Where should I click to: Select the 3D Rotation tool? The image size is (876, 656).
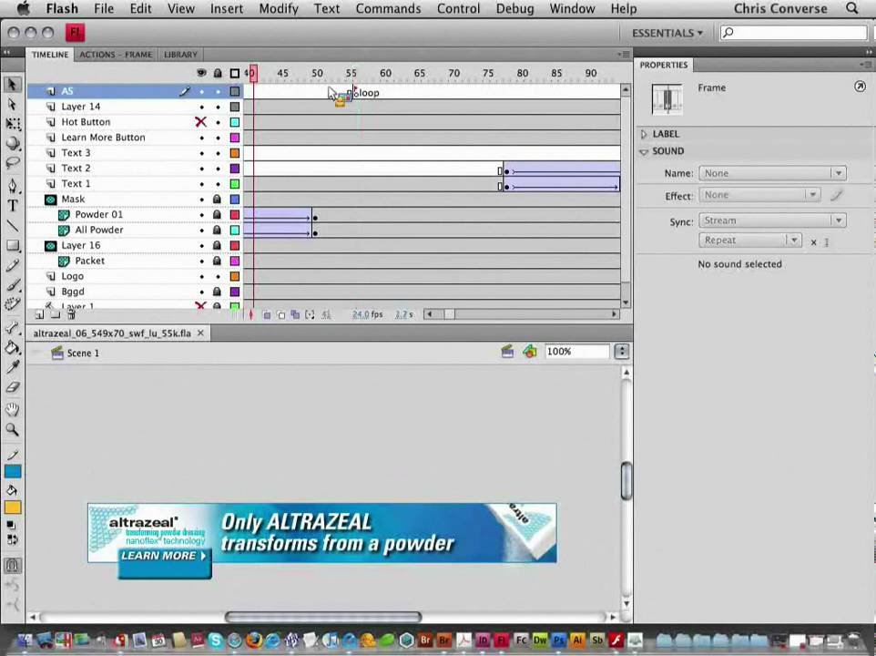pos(12,144)
